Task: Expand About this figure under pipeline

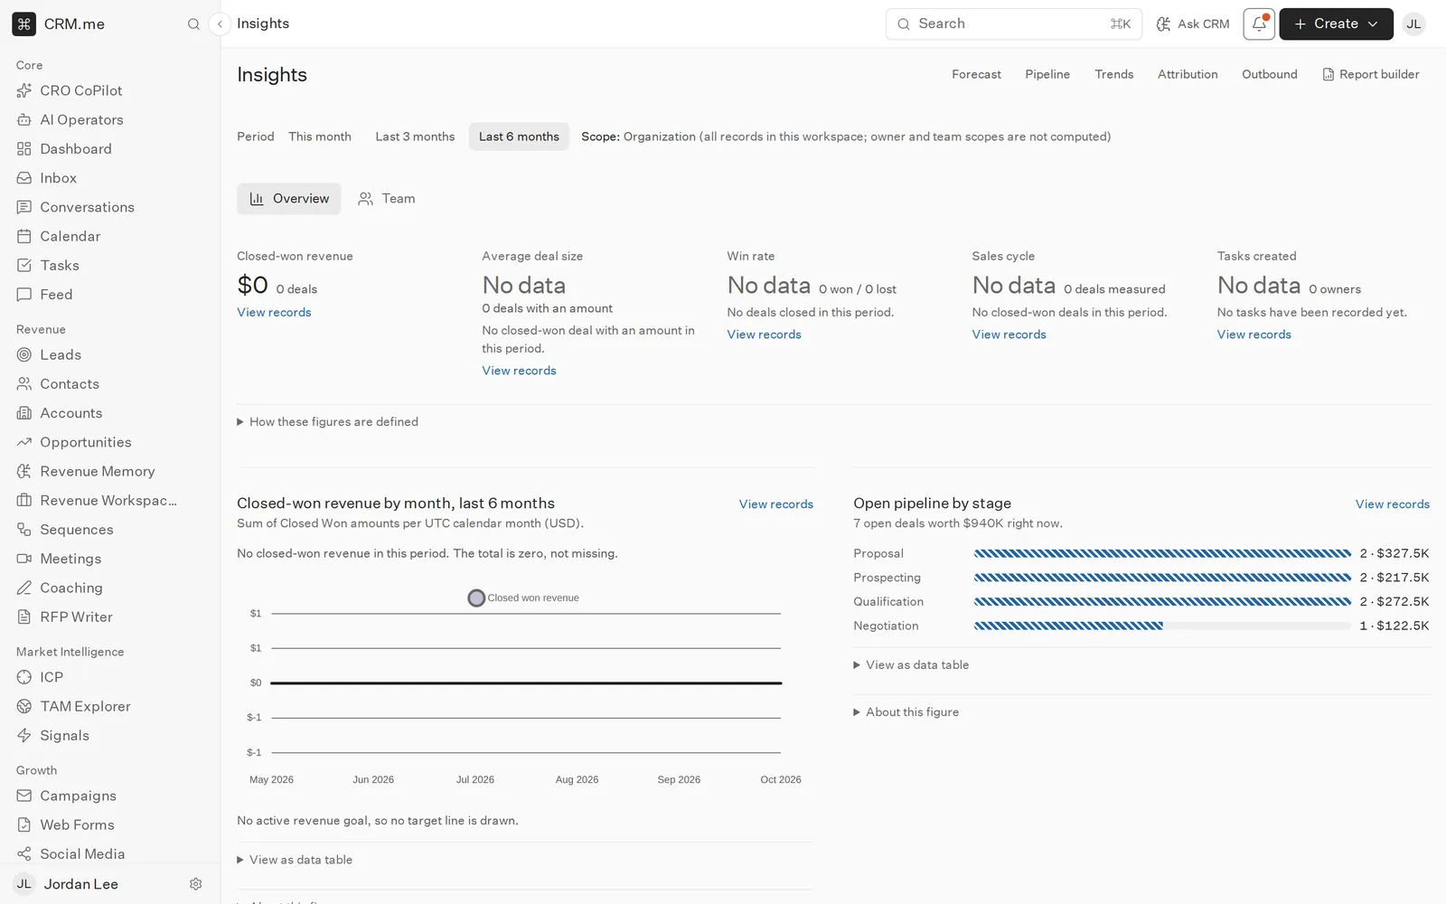Action: pos(906,712)
